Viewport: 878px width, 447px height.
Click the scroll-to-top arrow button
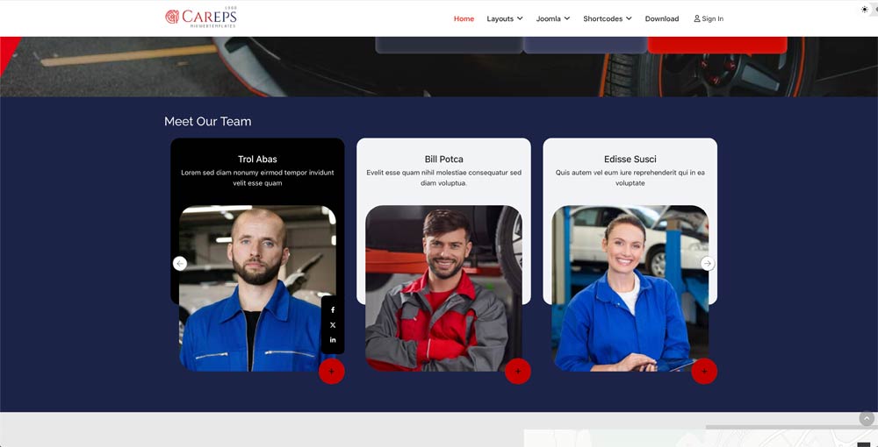[x=867, y=419]
